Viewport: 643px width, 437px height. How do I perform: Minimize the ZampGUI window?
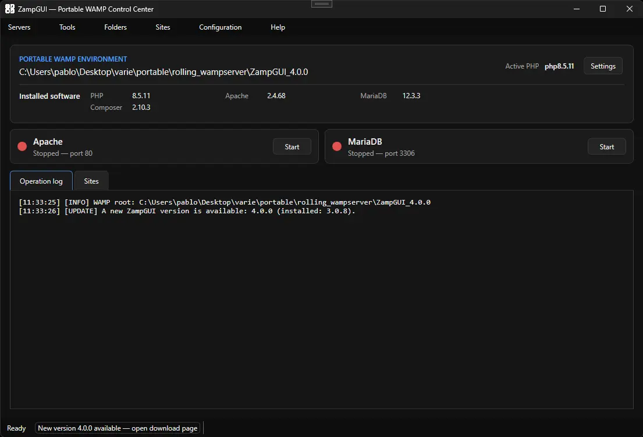(x=577, y=9)
